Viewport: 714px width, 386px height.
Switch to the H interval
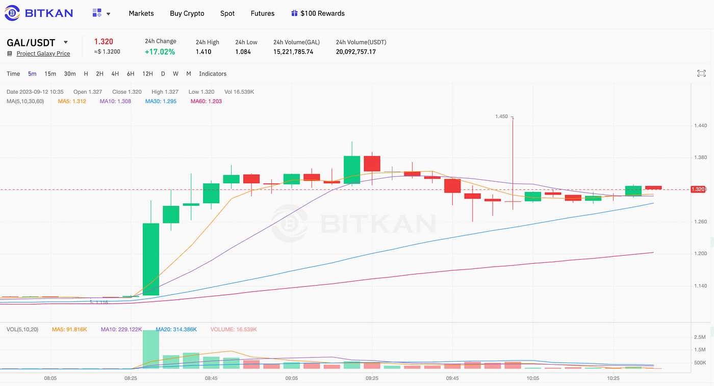tap(86, 74)
